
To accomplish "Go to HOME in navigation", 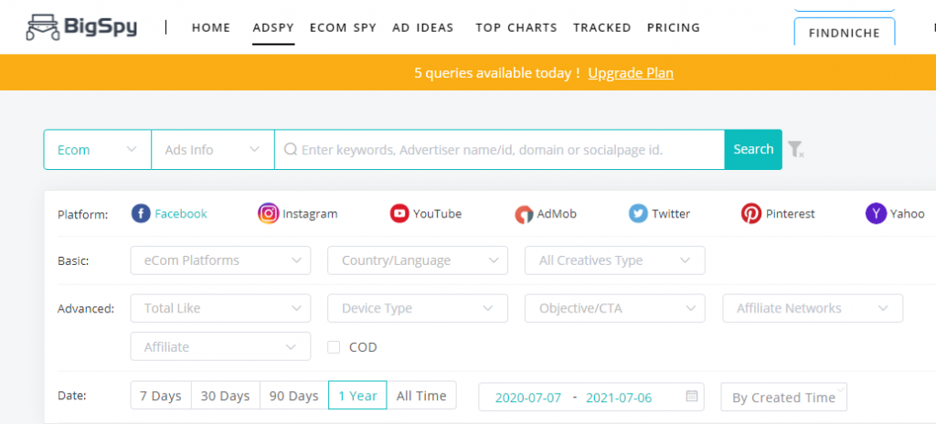I will click(211, 27).
